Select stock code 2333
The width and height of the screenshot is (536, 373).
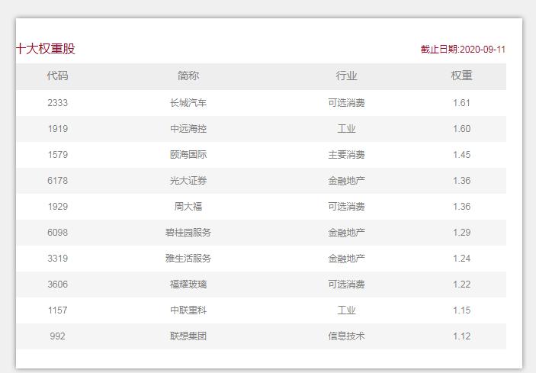coord(57,102)
